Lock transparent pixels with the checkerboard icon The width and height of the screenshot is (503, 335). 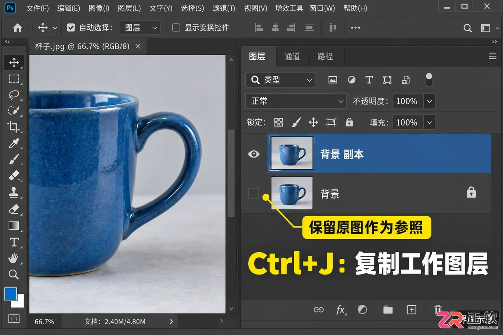point(278,122)
